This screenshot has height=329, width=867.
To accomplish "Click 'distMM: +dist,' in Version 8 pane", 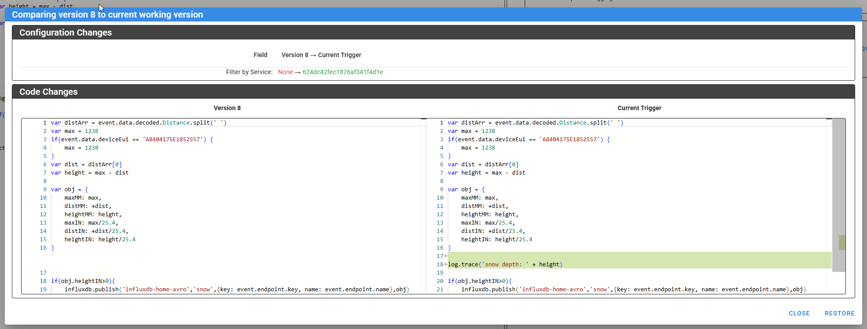I will point(88,206).
